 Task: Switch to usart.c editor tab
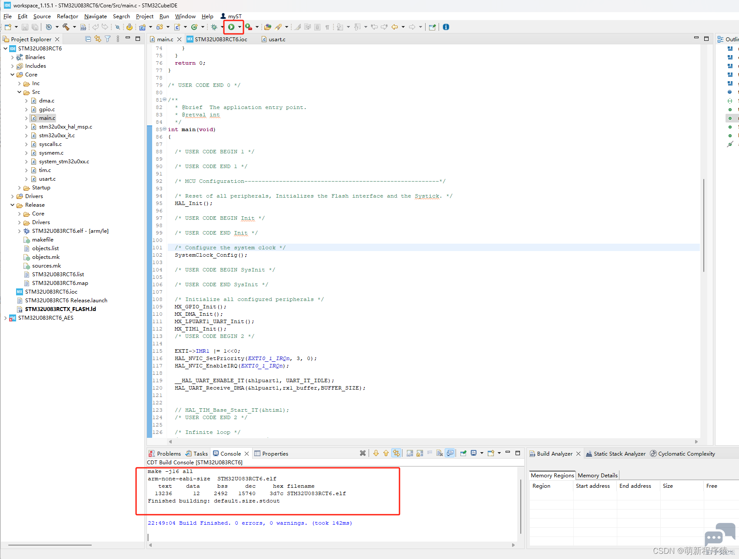pos(273,39)
